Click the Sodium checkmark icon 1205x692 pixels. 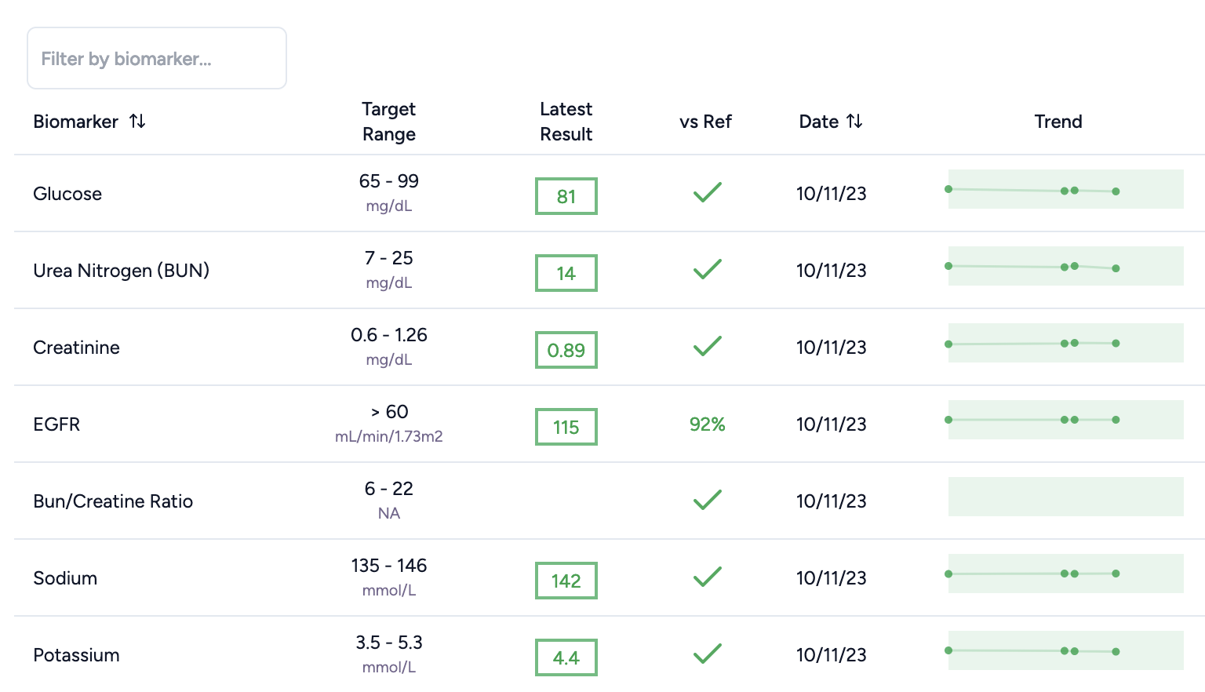coord(707,577)
